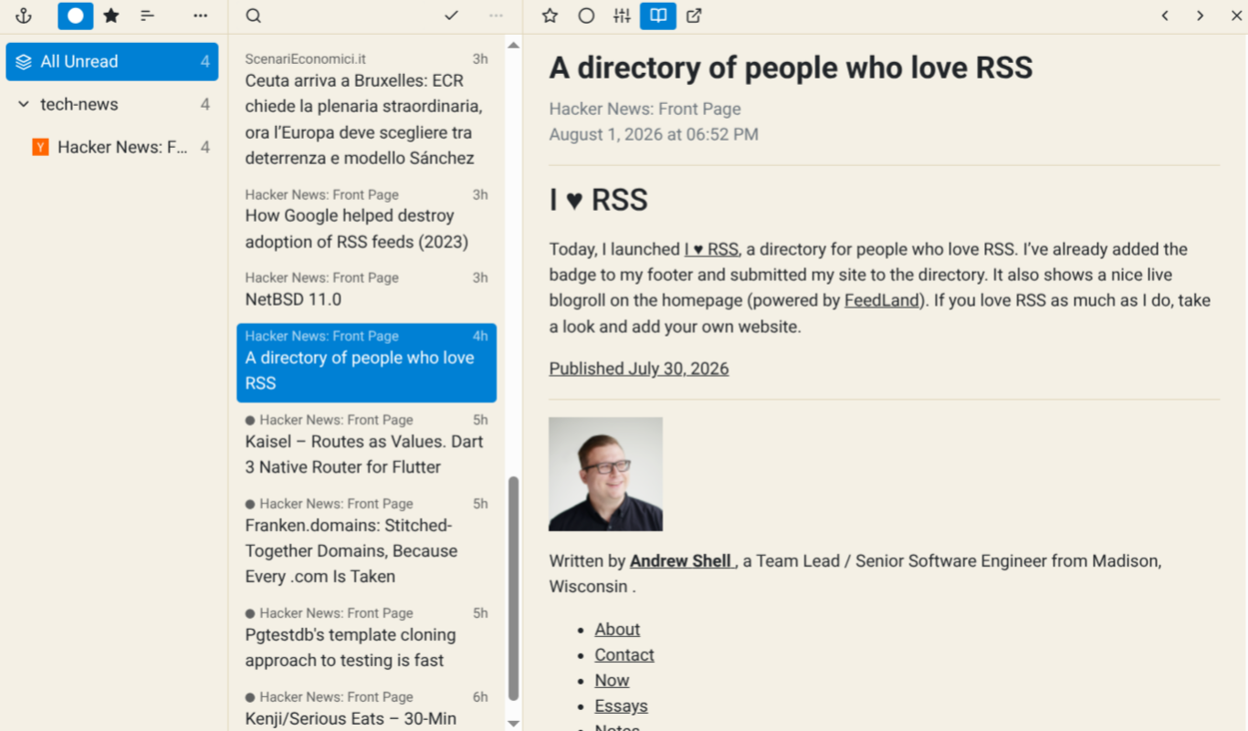1248x731 pixels.
Task: Open the Kaisel Routes as Values article
Action: click(x=366, y=444)
